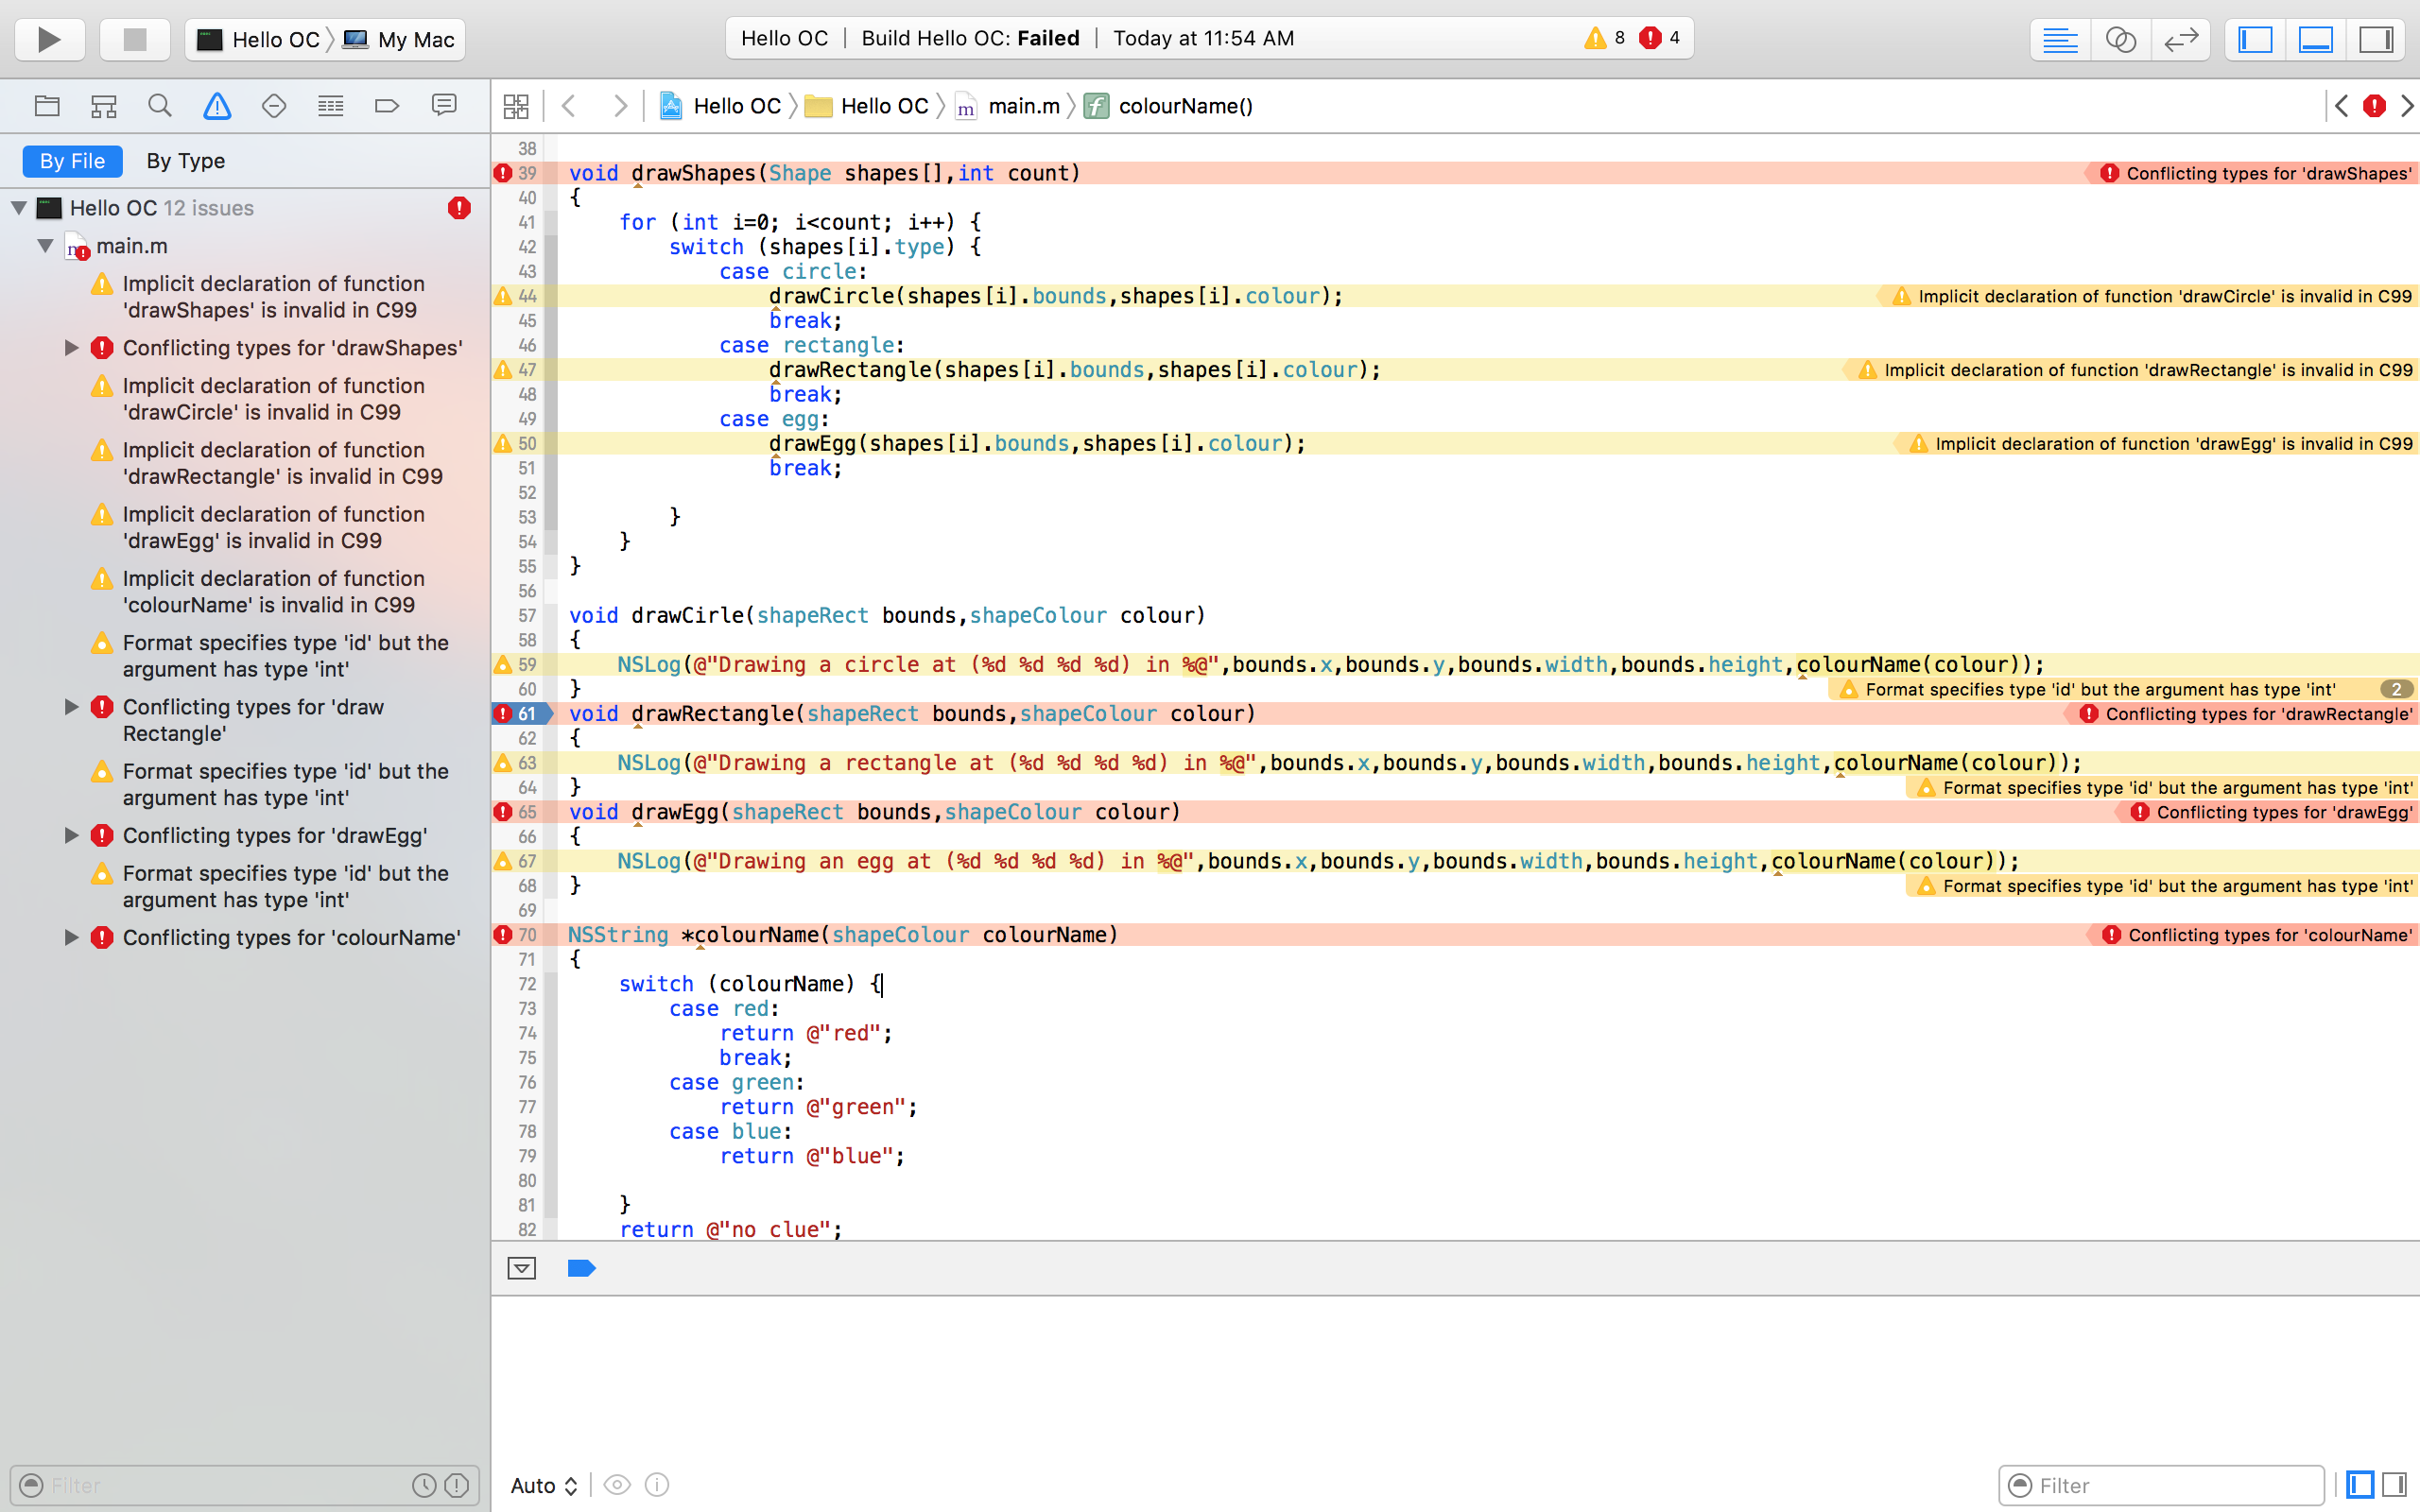Viewport: 2420px width, 1512px height.
Task: Expand Conflicting types for 'drawShapes' issue
Action: 71,348
